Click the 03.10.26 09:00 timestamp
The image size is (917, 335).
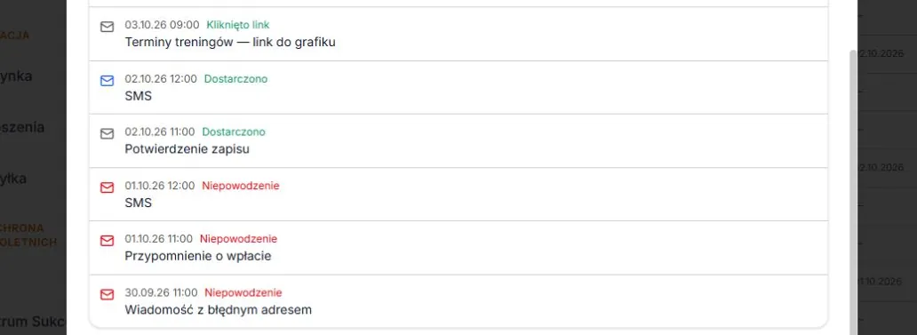(162, 25)
